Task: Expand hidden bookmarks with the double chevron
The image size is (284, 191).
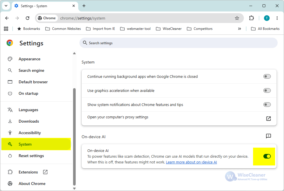Action: [240, 29]
